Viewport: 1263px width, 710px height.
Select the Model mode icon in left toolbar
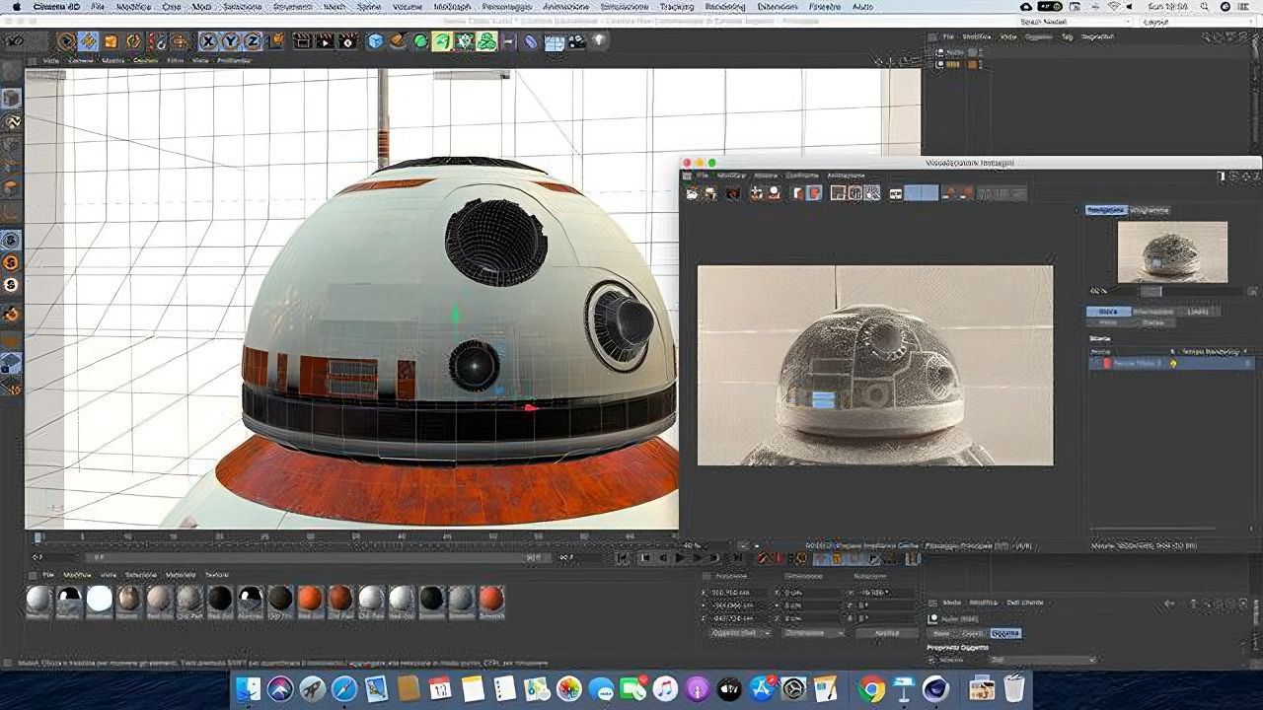click(x=11, y=99)
